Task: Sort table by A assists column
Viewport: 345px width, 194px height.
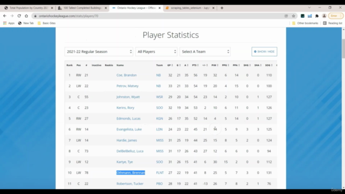Action: (x=186, y=65)
